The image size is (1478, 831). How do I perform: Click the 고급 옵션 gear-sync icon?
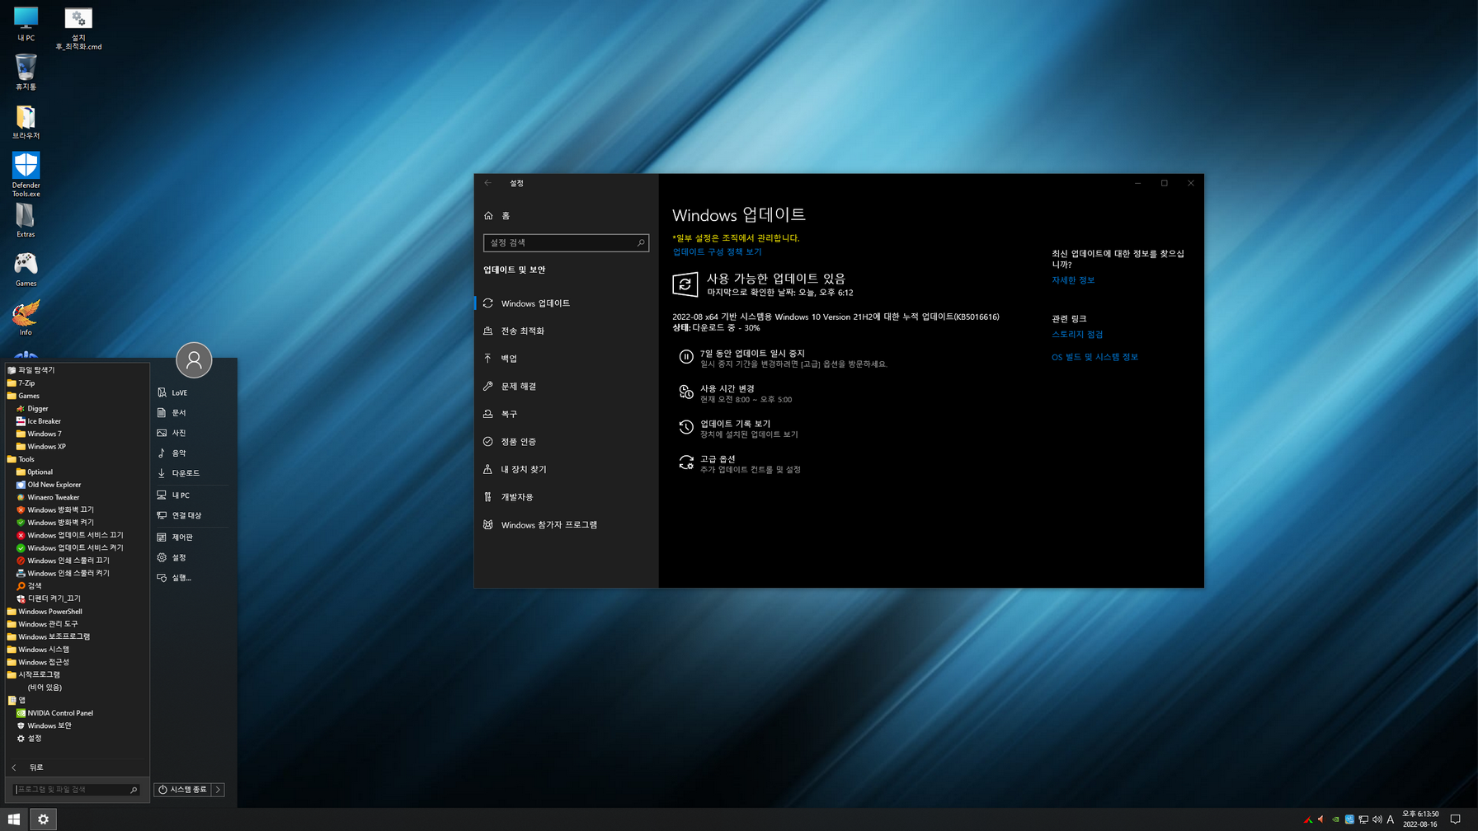(686, 462)
